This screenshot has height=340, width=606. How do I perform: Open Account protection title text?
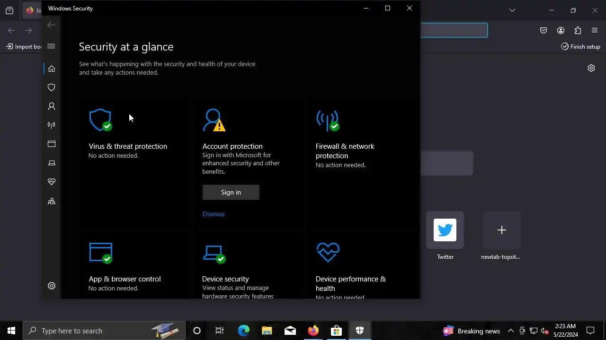[x=232, y=146]
